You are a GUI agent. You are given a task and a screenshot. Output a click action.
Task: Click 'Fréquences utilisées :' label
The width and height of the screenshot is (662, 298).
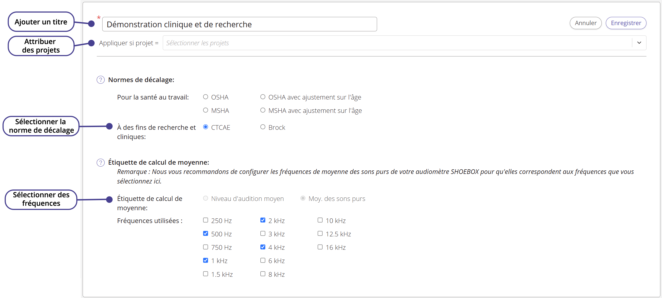click(150, 221)
